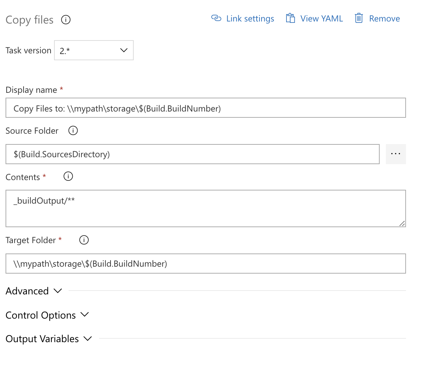Click the Remove trash can icon
Viewport: 424px width, 365px height.
pos(359,18)
